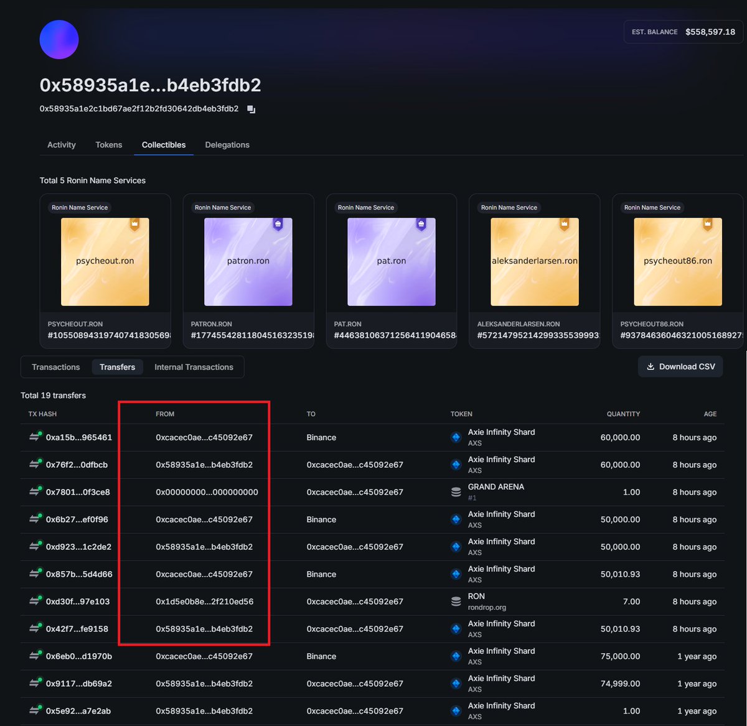This screenshot has height=726, width=747.
Task: Click the crown badge on the psycheout.ron card
Action: click(x=134, y=224)
